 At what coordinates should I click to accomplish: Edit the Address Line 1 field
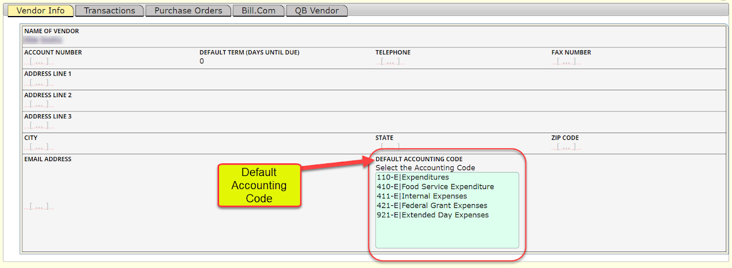coord(39,83)
